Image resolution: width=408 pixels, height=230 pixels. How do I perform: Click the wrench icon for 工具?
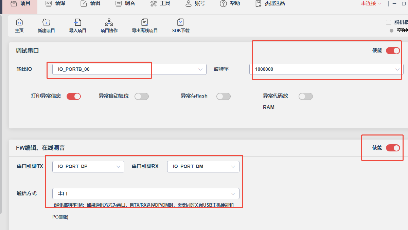(x=153, y=4)
